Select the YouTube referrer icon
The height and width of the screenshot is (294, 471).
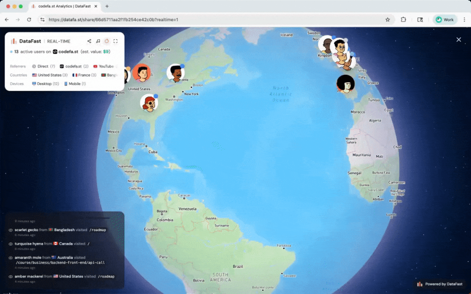coord(95,66)
